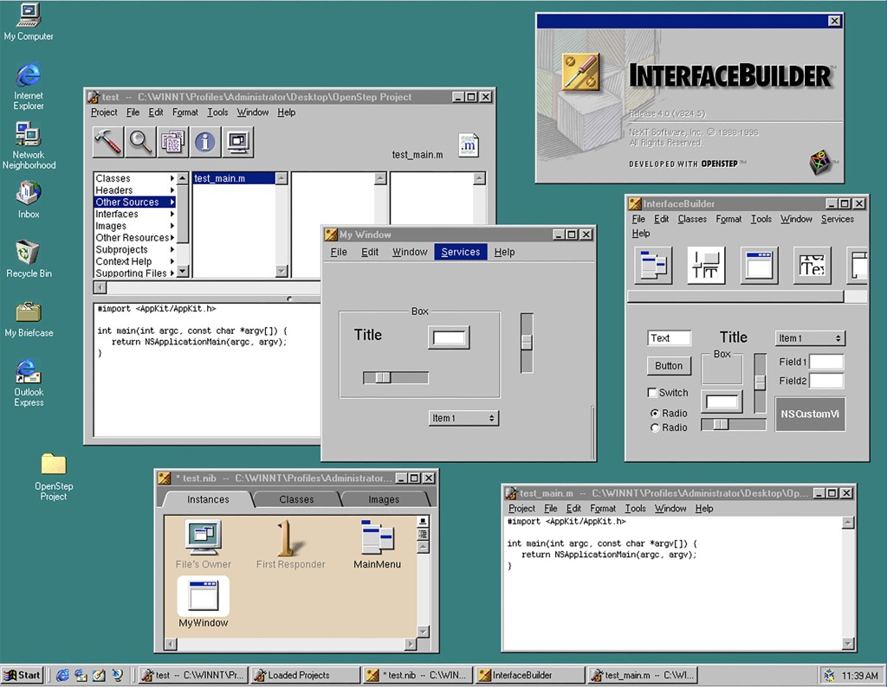The image size is (887, 687).
Task: Click the horizontal slider in InterfaceBuilder palette
Action: pos(733,424)
